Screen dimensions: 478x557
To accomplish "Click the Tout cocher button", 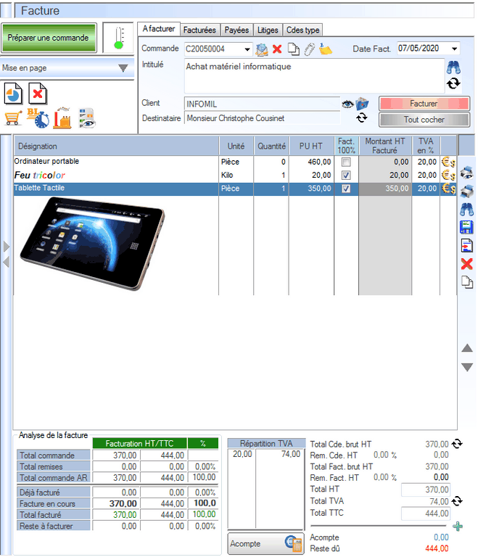I will (x=424, y=120).
